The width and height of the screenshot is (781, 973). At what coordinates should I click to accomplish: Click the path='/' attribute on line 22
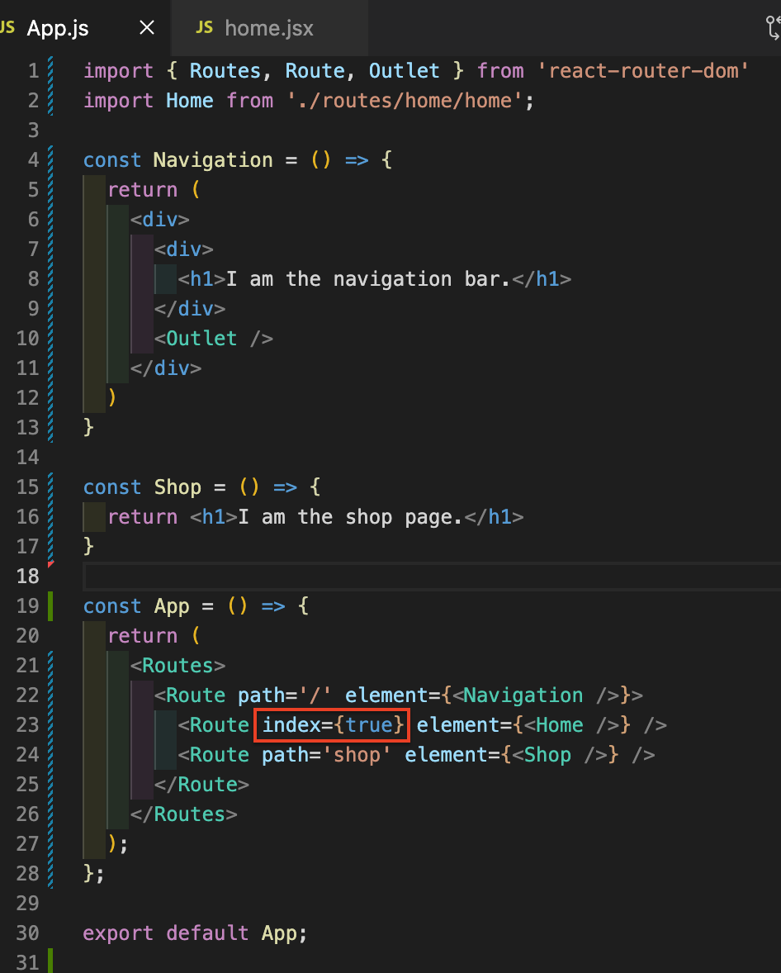[x=285, y=695]
